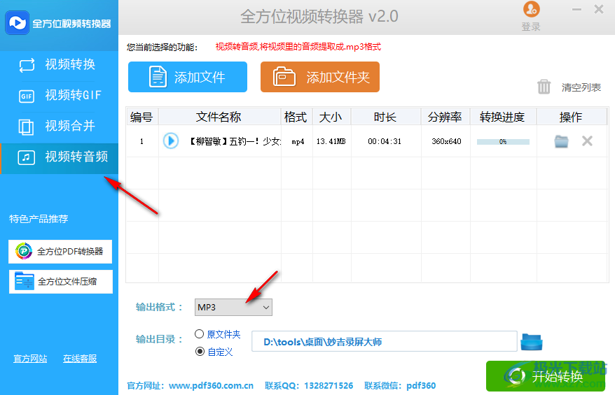The width and height of the screenshot is (615, 395).
Task: Click the 大小 column header
Action: [x=331, y=117]
